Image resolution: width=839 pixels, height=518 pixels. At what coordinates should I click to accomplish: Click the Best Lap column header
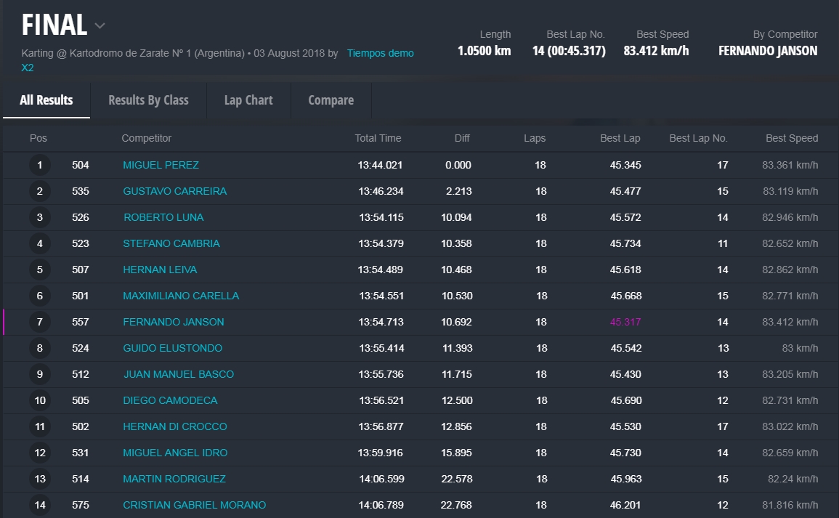tap(620, 138)
